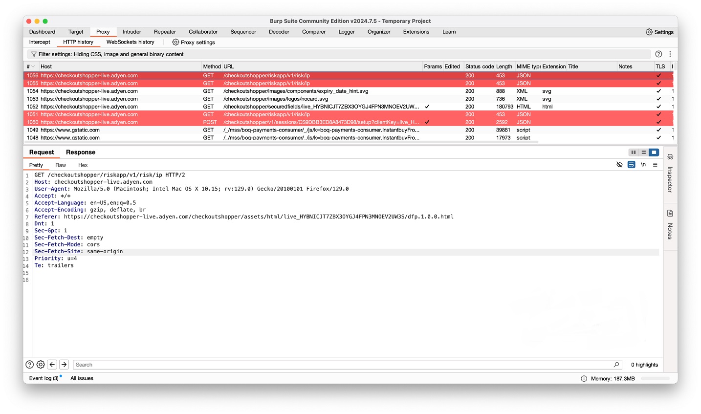Click All issues at the bottom

click(81, 378)
